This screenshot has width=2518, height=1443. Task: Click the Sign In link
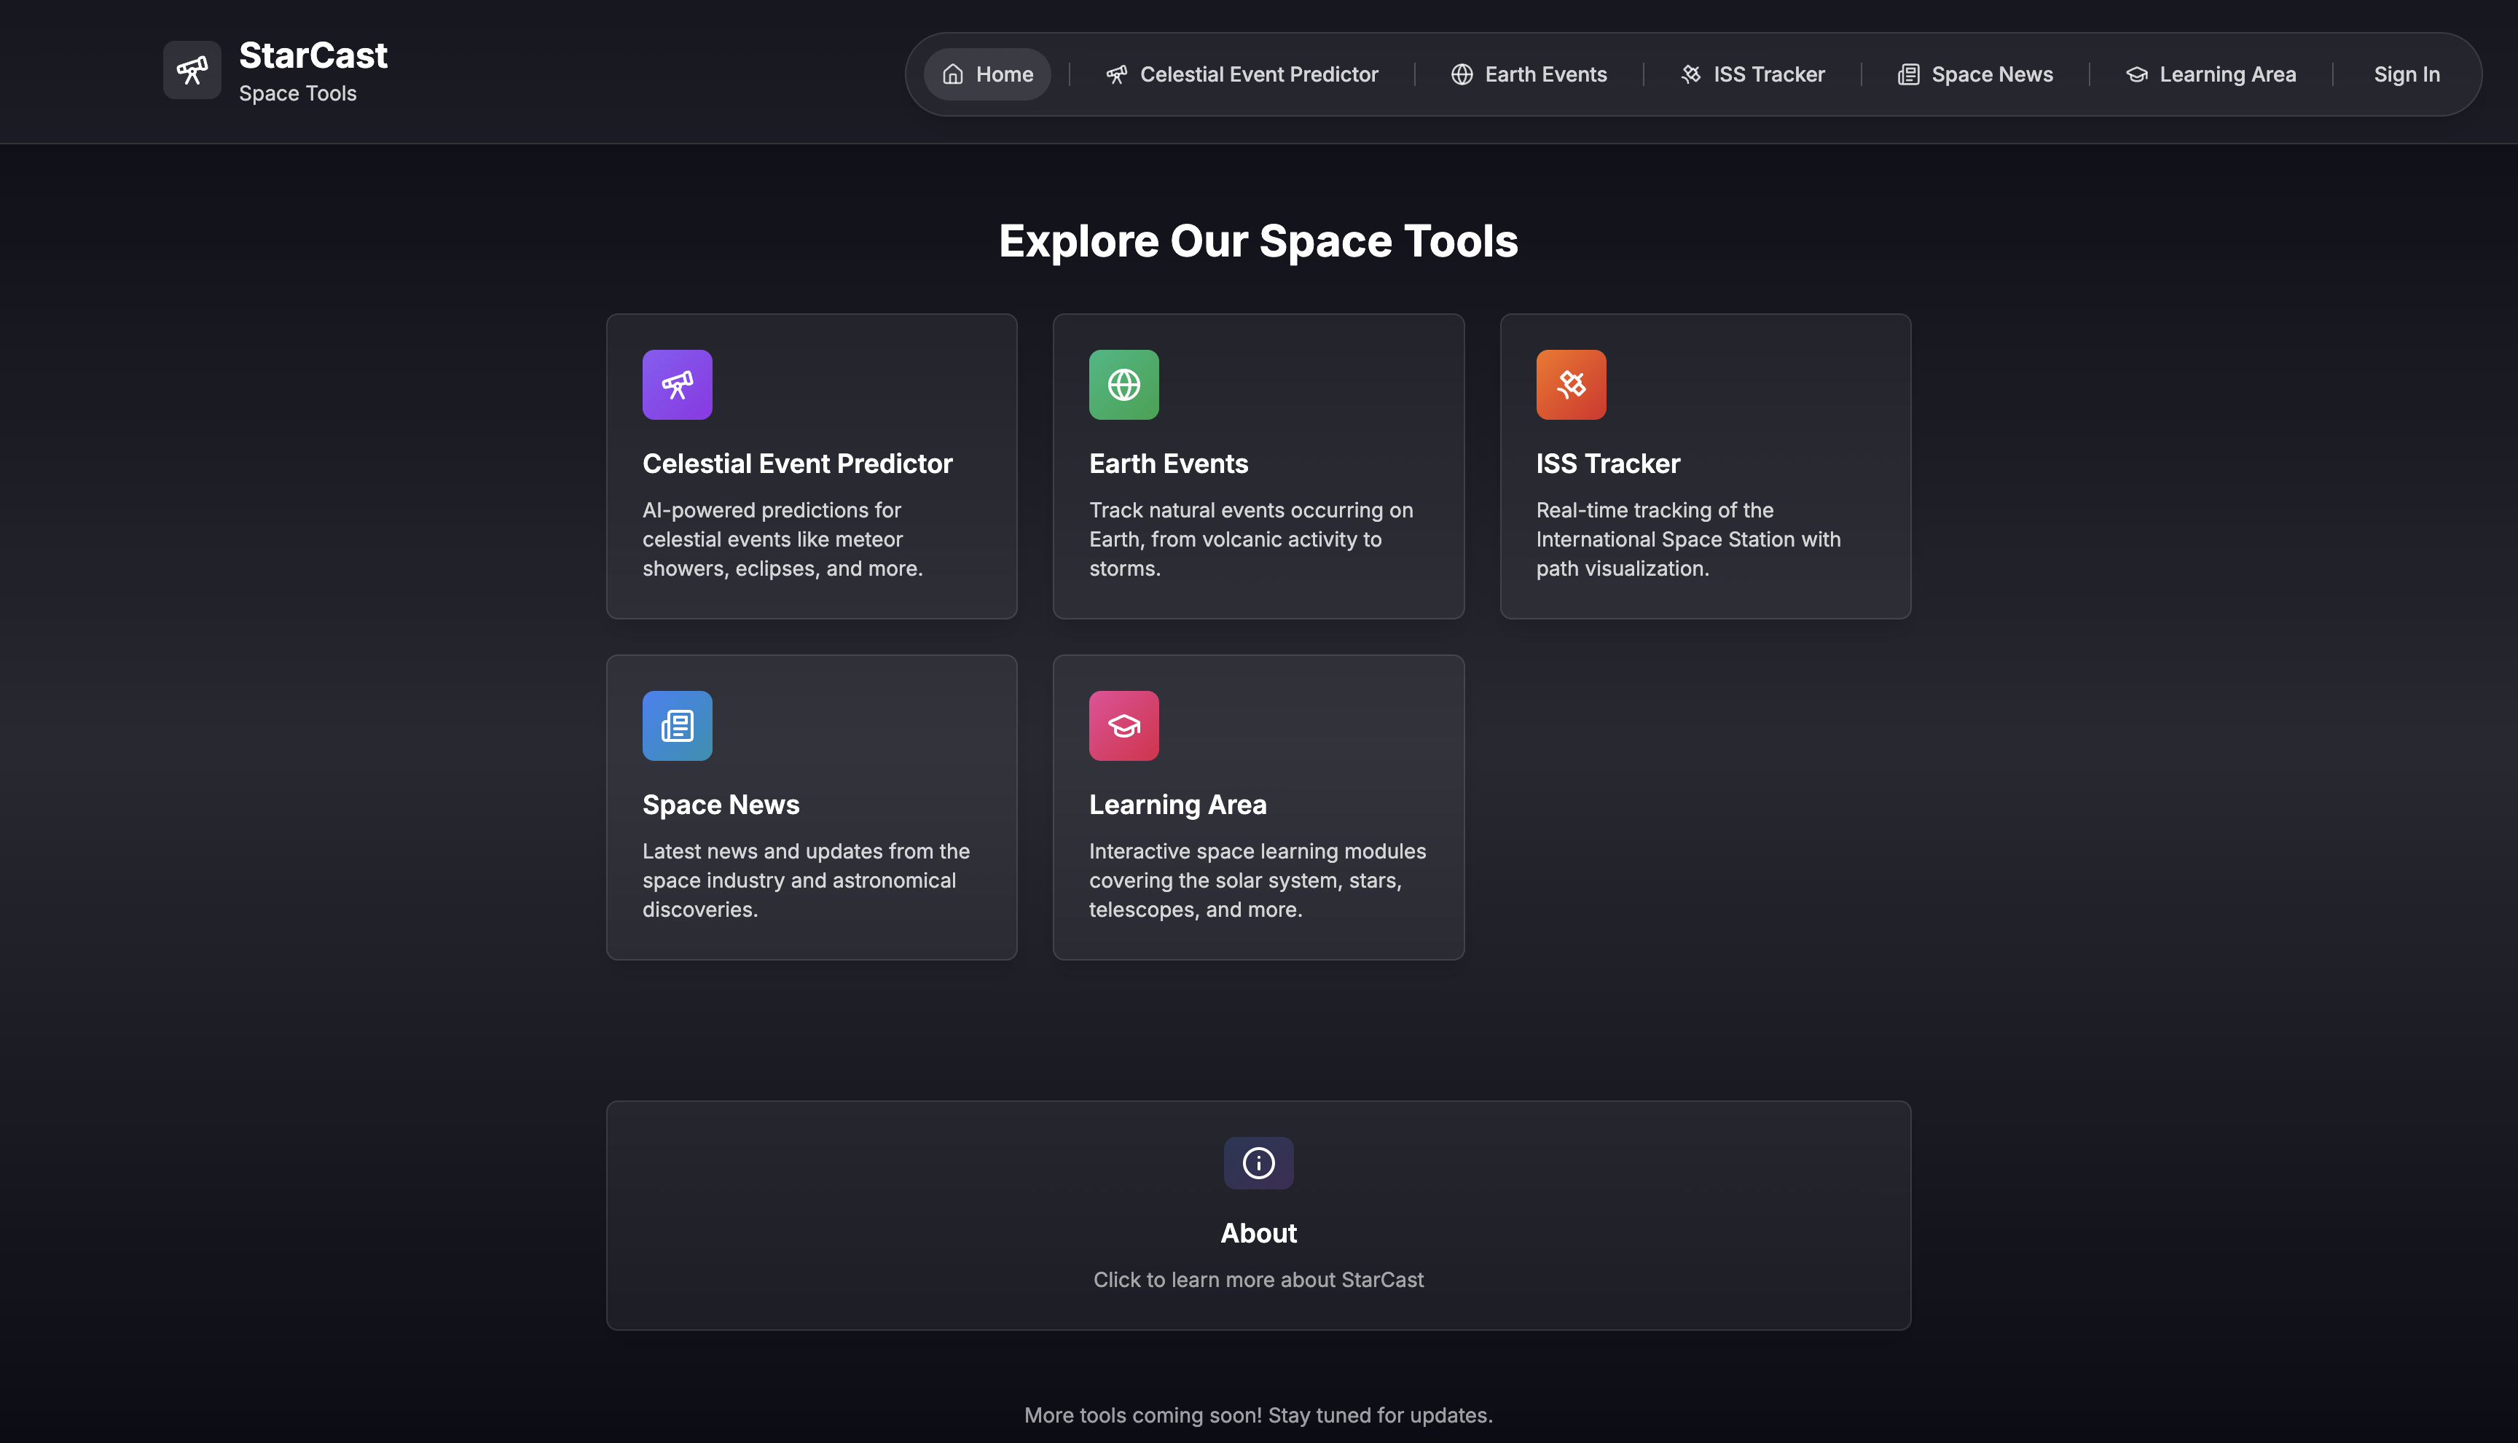click(2406, 74)
